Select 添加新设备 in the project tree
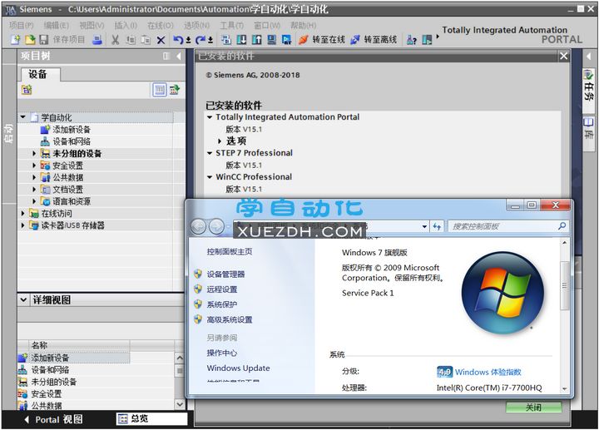599x430 pixels. tap(71, 130)
